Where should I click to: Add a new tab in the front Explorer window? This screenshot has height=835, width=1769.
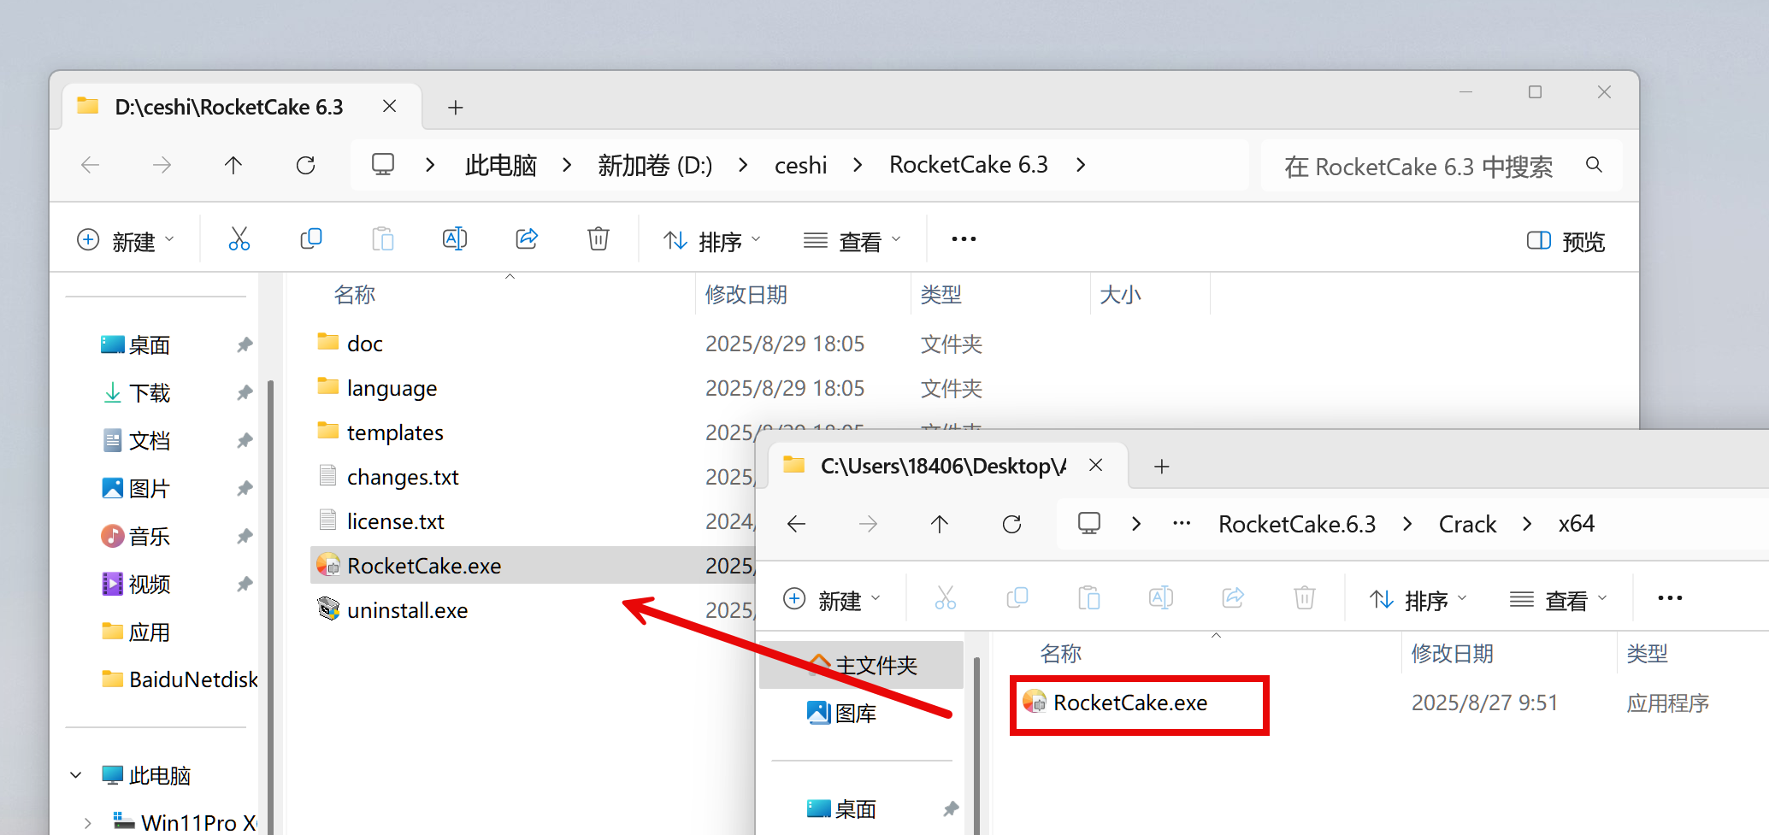click(x=1161, y=467)
